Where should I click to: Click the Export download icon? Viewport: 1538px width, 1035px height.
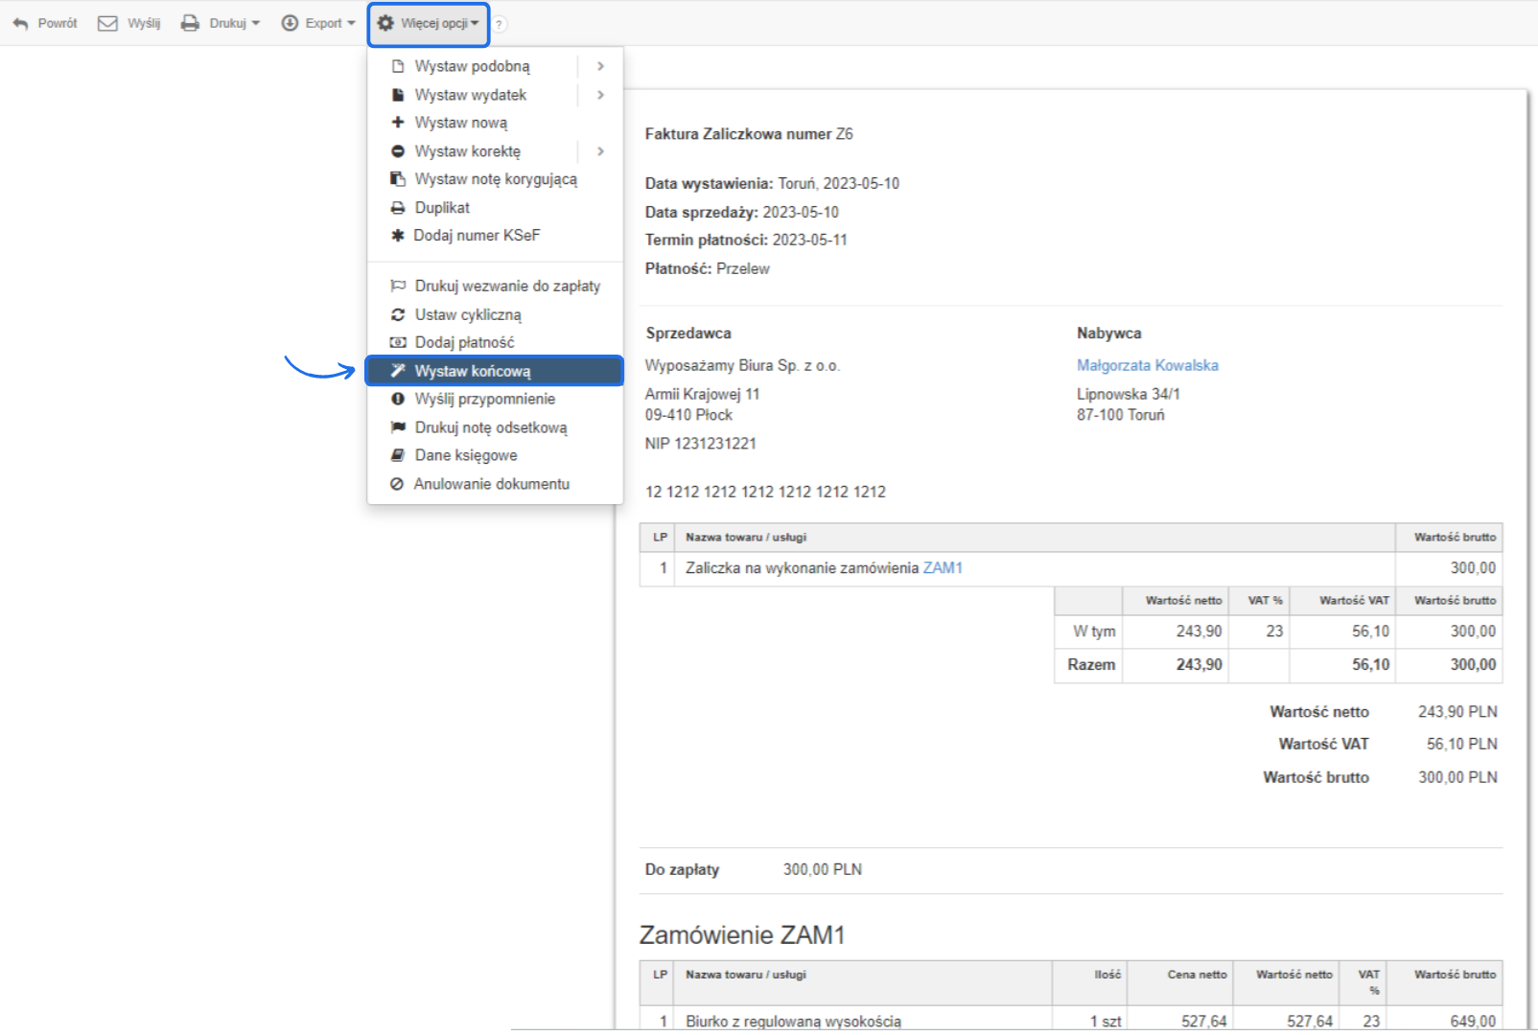[x=290, y=23]
